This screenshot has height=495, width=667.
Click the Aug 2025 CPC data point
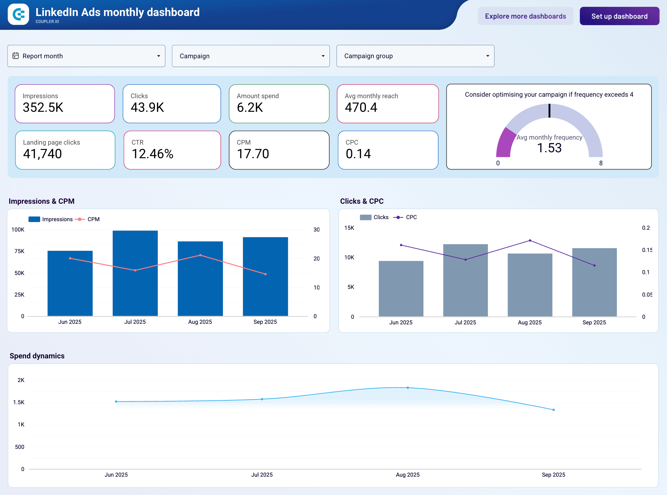click(x=530, y=240)
